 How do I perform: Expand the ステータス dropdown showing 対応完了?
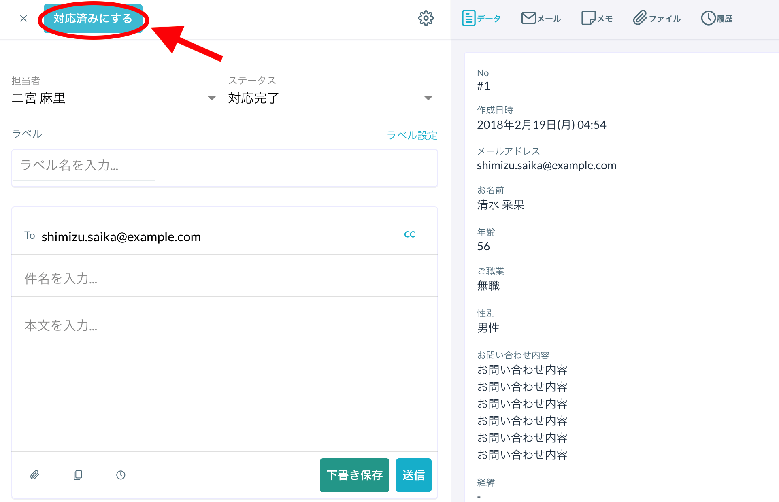(332, 98)
